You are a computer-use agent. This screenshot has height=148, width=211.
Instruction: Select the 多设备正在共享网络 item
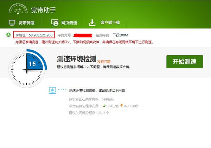click(x=91, y=99)
